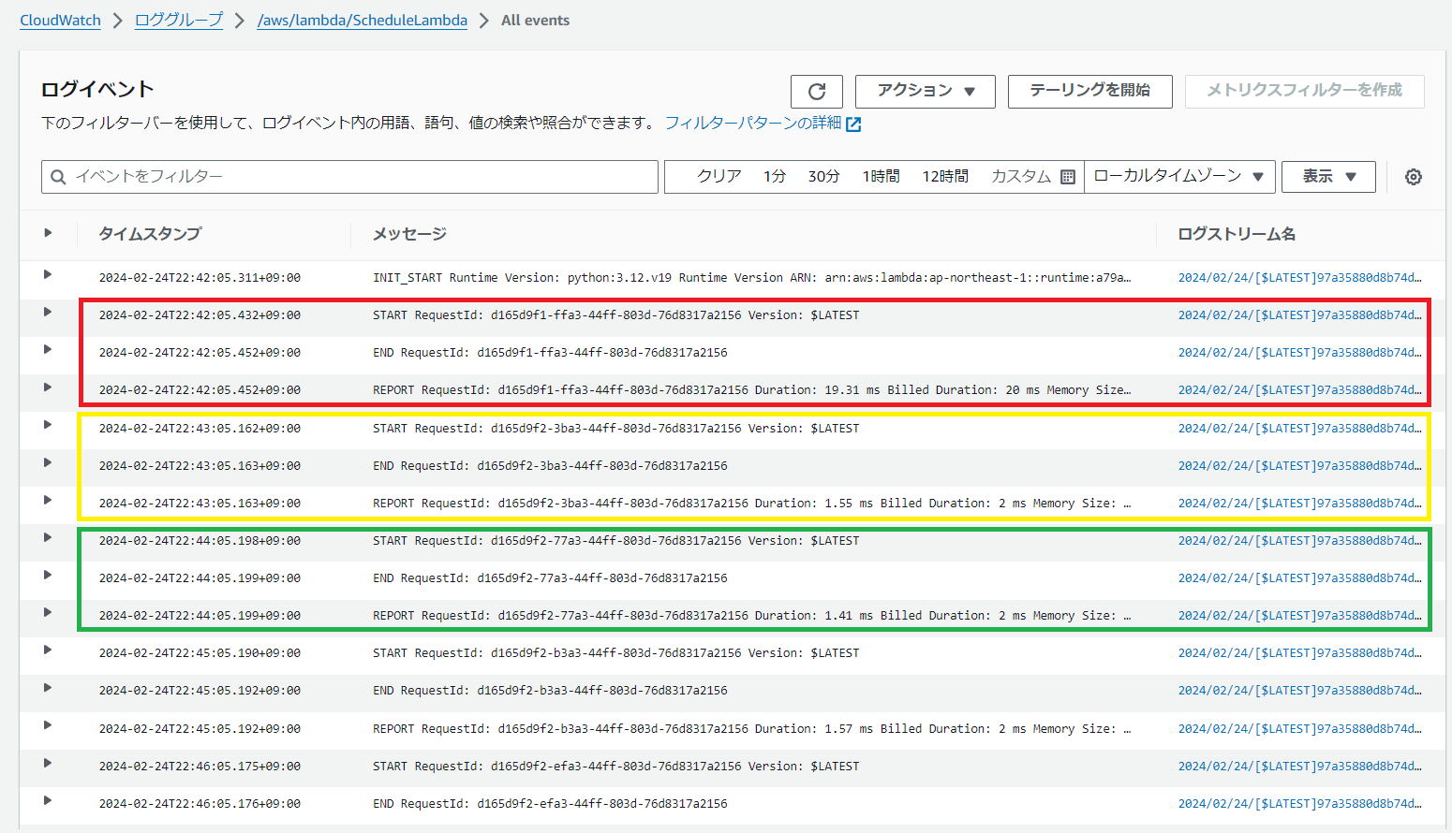Image resolution: width=1452 pixels, height=833 pixels.
Task: Click external link icon after フィルターパターンの詳細
Action: click(853, 124)
